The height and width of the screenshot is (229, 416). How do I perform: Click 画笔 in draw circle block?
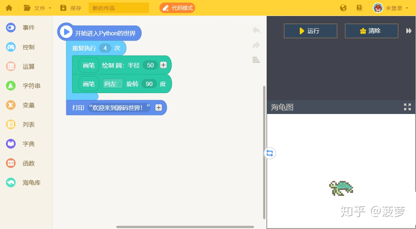click(x=89, y=65)
